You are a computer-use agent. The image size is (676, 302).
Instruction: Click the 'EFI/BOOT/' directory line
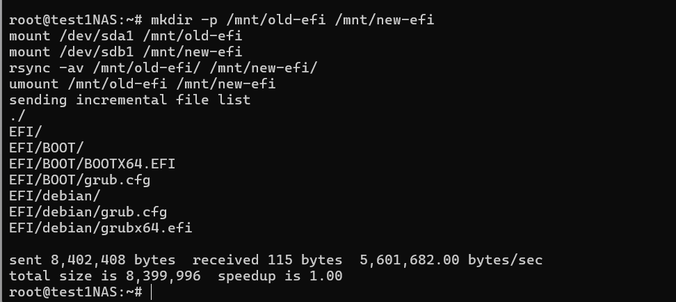pyautogui.click(x=47, y=148)
